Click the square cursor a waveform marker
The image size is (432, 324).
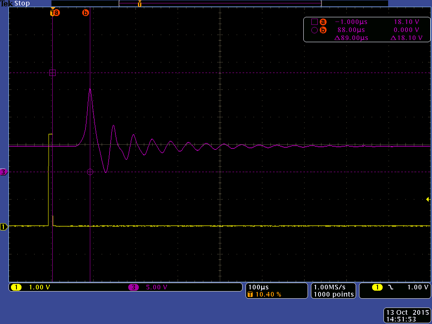[52, 73]
